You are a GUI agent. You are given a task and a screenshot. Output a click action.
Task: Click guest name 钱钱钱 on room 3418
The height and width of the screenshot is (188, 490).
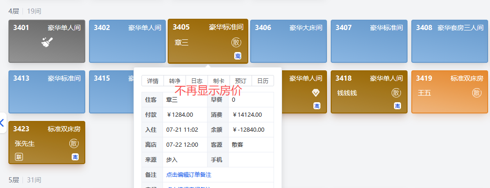(x=347, y=93)
